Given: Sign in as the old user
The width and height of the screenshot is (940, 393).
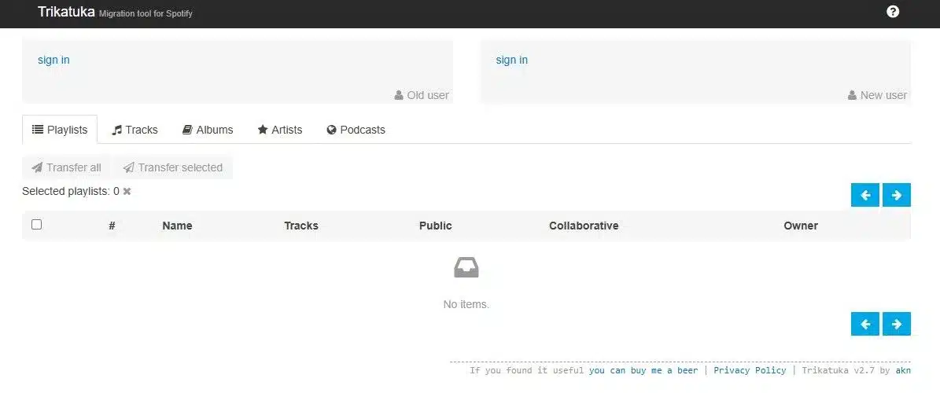Looking at the screenshot, I should click(54, 60).
